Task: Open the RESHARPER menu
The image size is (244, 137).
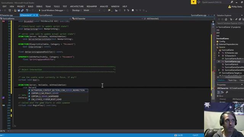Action: point(91,6)
